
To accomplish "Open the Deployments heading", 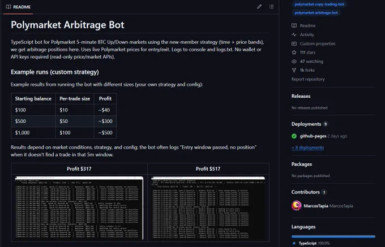I will coord(306,124).
